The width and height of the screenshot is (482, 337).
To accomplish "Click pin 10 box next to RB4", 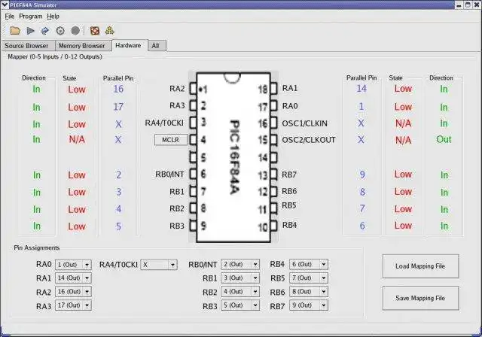I will point(273,226).
